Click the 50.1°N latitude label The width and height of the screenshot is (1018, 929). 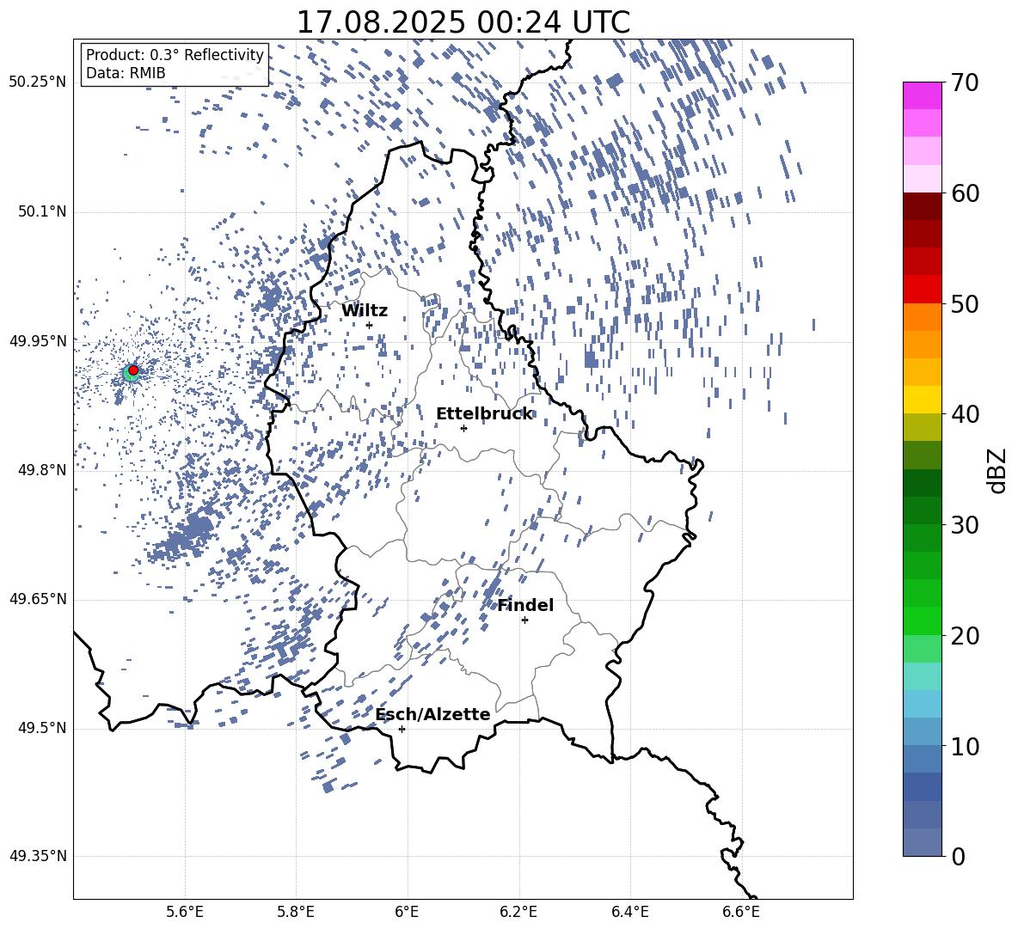(x=42, y=211)
